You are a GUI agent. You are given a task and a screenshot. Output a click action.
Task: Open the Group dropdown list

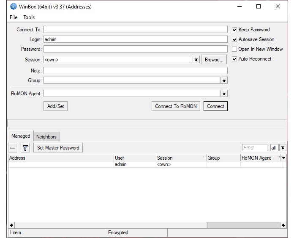224,80
